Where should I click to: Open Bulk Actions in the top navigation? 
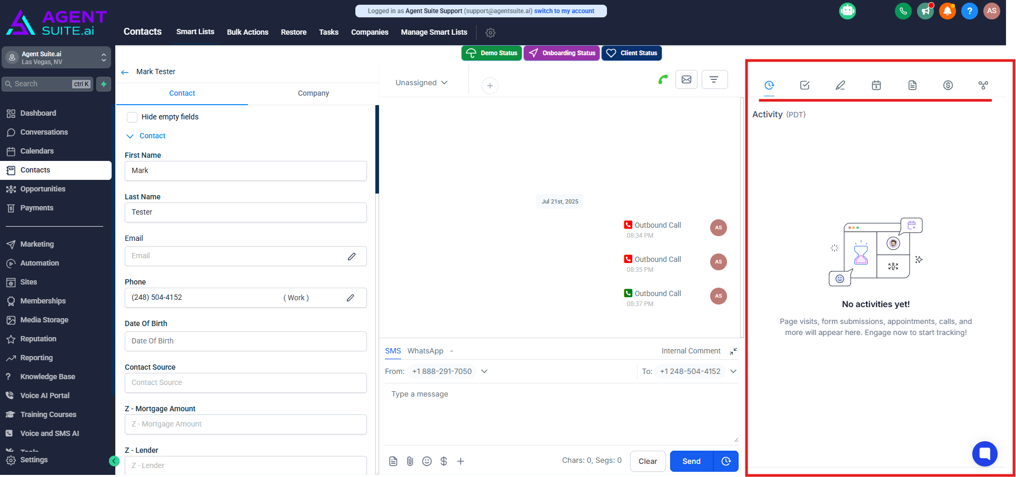coord(247,32)
